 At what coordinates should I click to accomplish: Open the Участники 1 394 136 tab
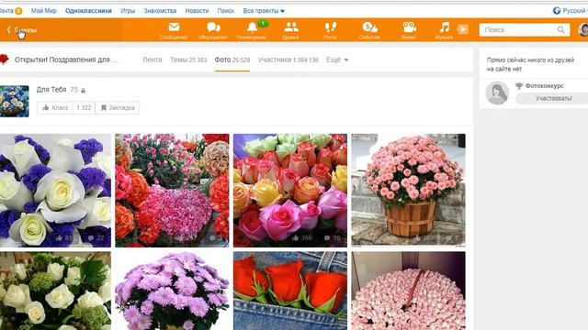[x=288, y=60]
